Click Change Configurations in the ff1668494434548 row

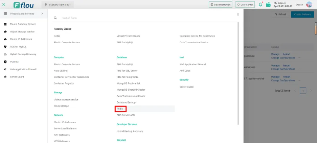point(283,80)
